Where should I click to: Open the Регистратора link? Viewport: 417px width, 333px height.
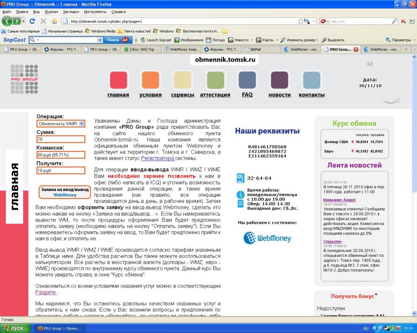157,158
